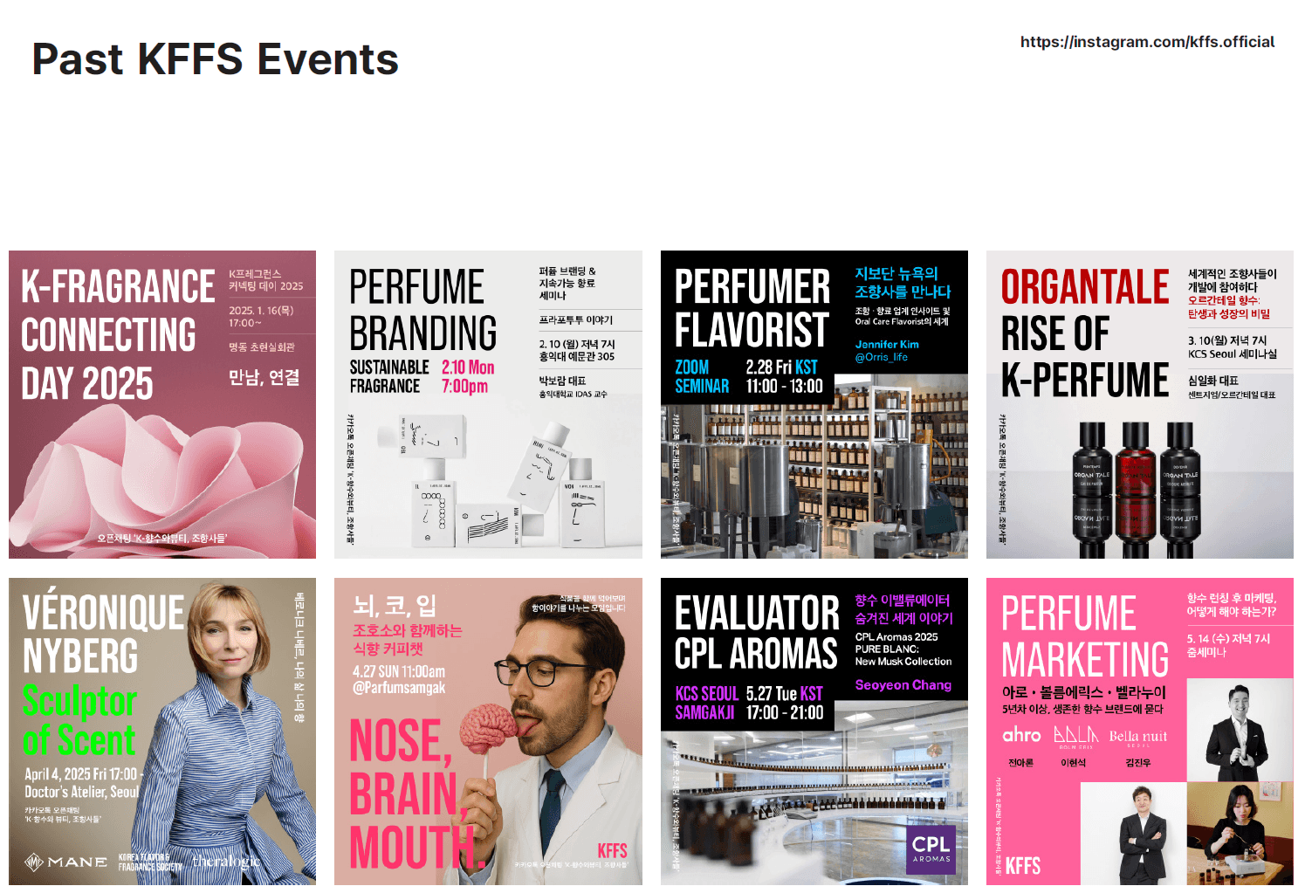Click the @Orris_life handle text
The height and width of the screenshot is (893, 1305).
click(881, 357)
